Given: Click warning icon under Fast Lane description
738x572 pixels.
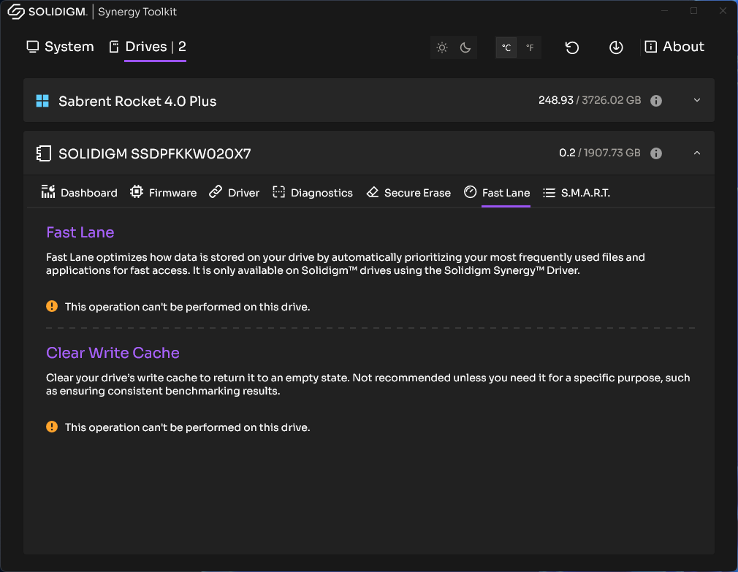Looking at the screenshot, I should pos(52,306).
